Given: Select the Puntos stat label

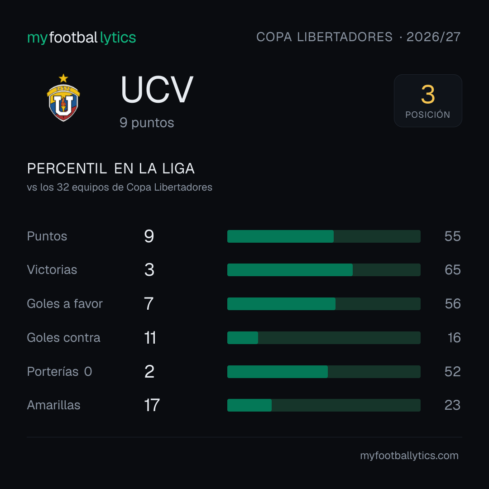Looking at the screenshot, I should (47, 236).
